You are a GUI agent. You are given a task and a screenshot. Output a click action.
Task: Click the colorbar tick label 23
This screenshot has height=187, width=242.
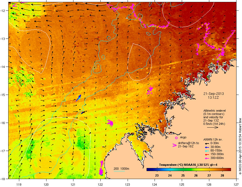[157, 175]
